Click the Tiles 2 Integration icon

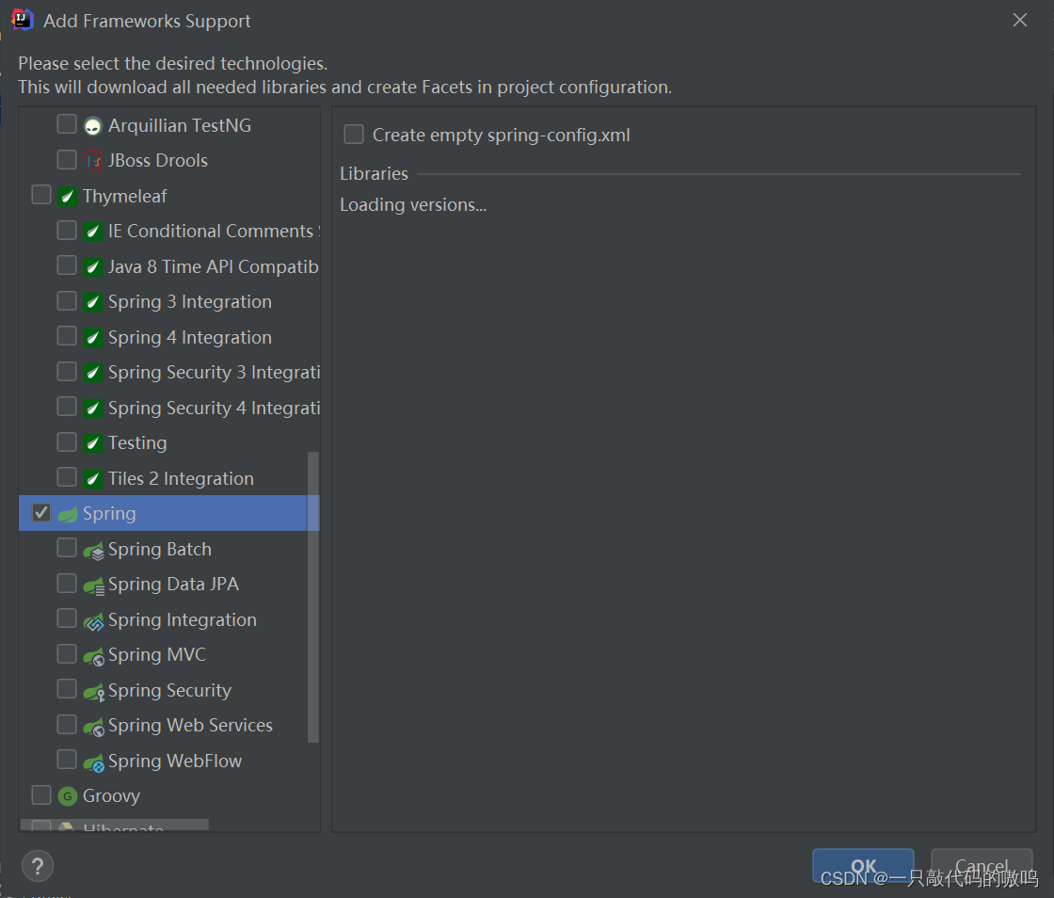click(93, 478)
